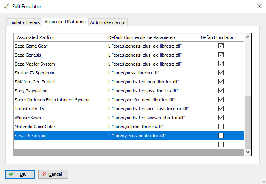Click the Default Emulator column header

221,37
